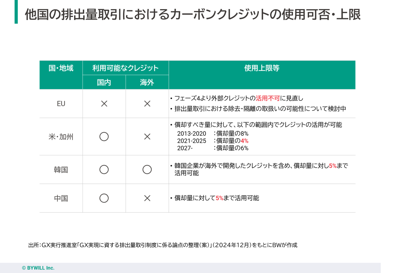Click the X mark in EU 国内 cell

pyautogui.click(x=104, y=104)
